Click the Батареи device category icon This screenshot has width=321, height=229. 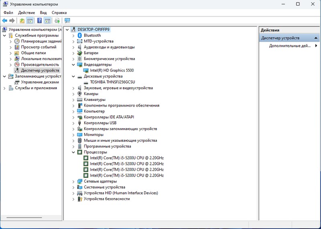(x=80, y=53)
